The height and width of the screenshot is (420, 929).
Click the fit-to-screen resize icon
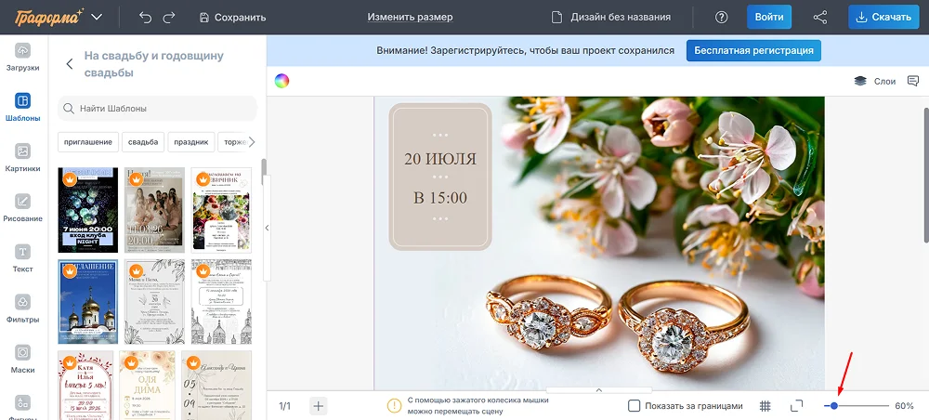796,406
